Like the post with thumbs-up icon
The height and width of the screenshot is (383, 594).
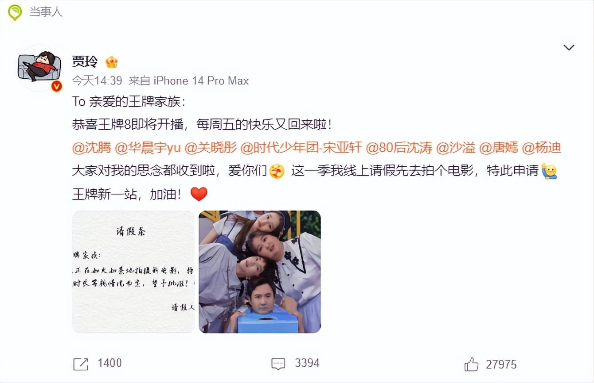click(472, 364)
